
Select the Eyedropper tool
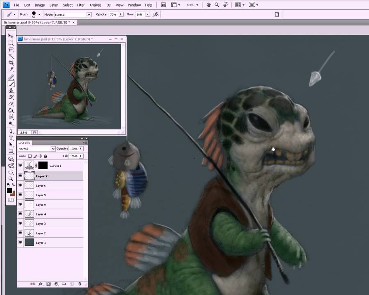[11, 69]
